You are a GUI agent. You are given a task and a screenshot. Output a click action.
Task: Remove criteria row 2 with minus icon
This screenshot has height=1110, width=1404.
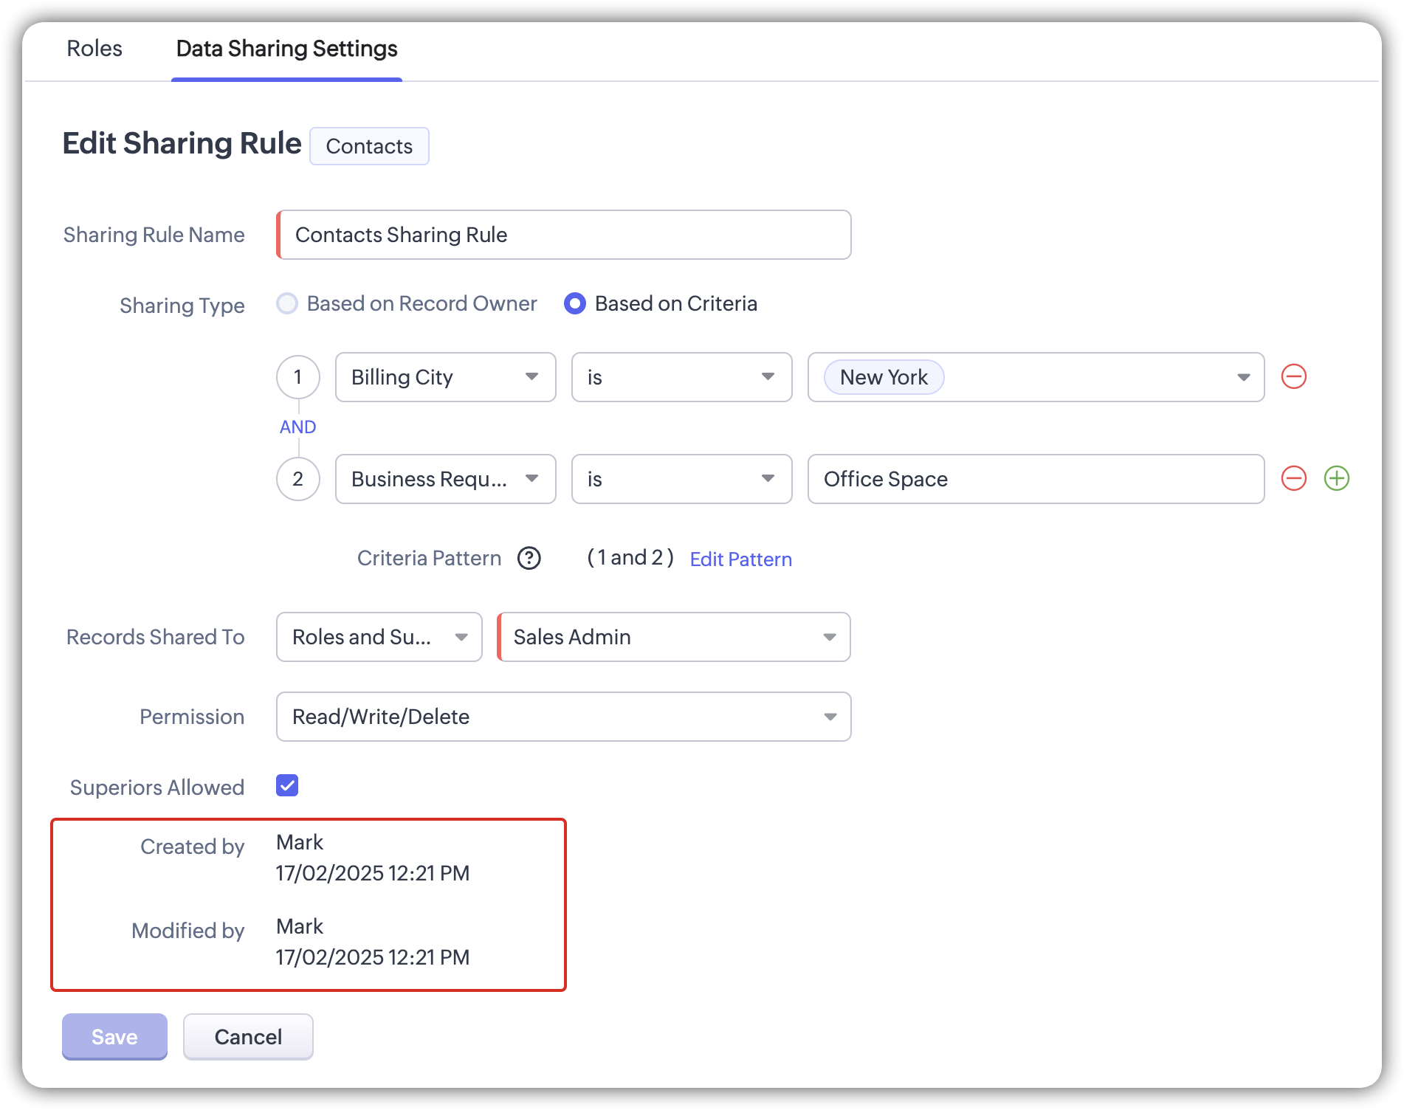point(1293,478)
